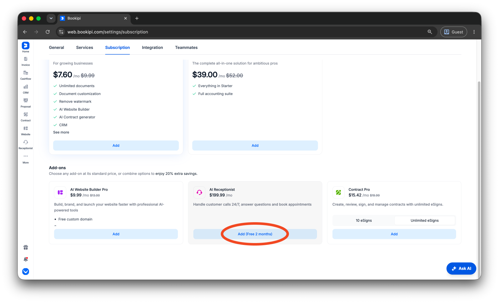Open a new browser tab

[x=137, y=18]
